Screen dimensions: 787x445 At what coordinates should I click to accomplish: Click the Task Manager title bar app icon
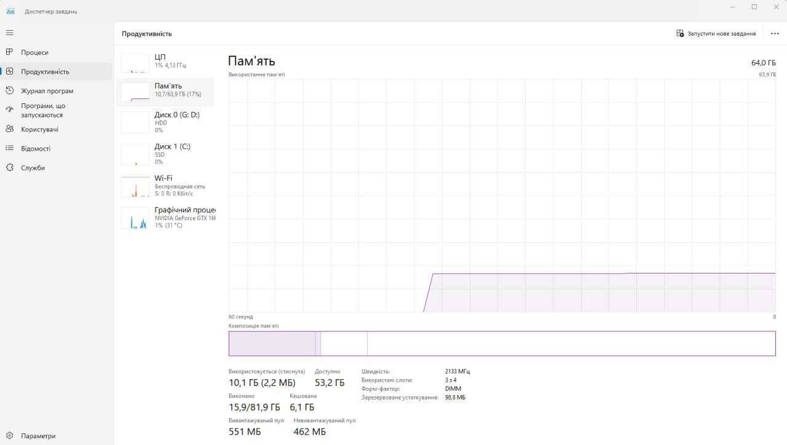coord(10,11)
